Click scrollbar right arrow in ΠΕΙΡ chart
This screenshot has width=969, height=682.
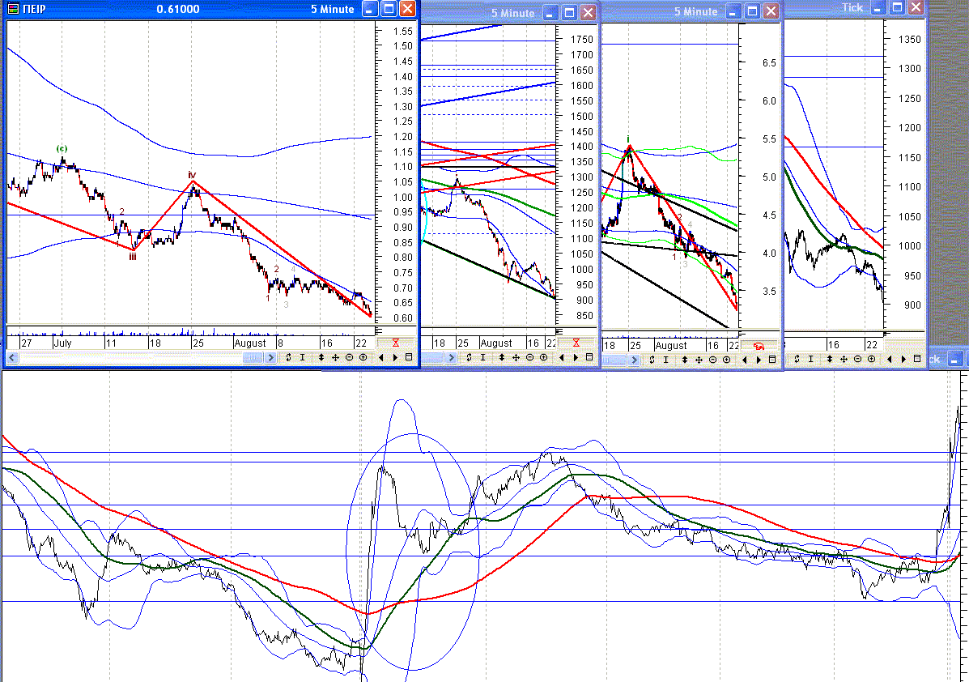pyautogui.click(x=270, y=357)
